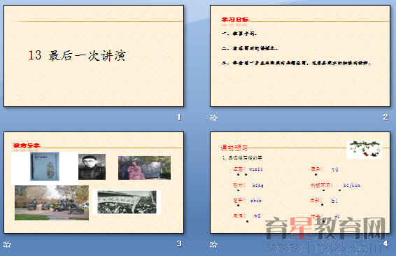Click the 课前预习 heading on slide 4
The image size is (396, 256).
234,148
